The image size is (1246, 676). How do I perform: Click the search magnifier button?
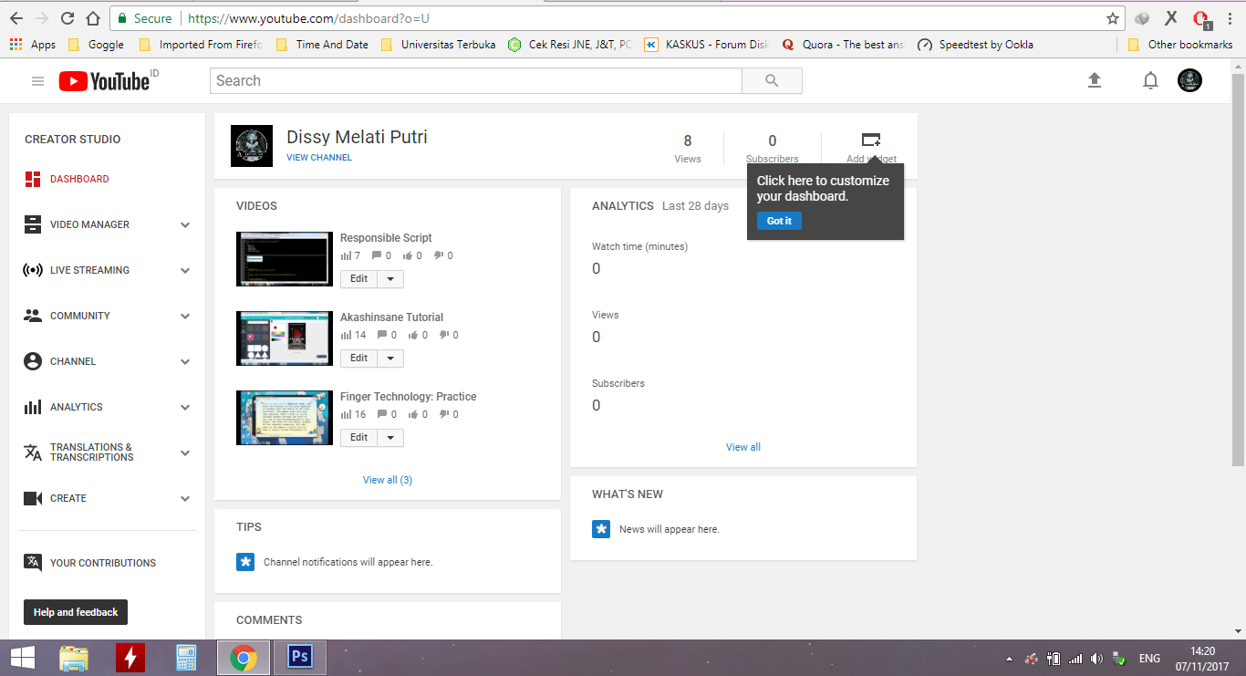pos(771,80)
